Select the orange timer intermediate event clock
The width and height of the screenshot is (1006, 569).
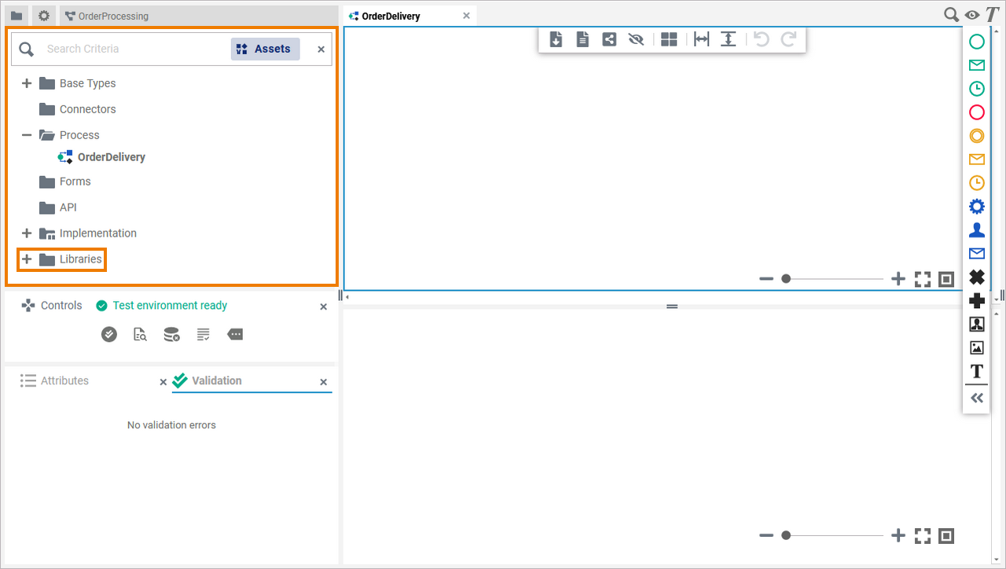[x=977, y=183]
